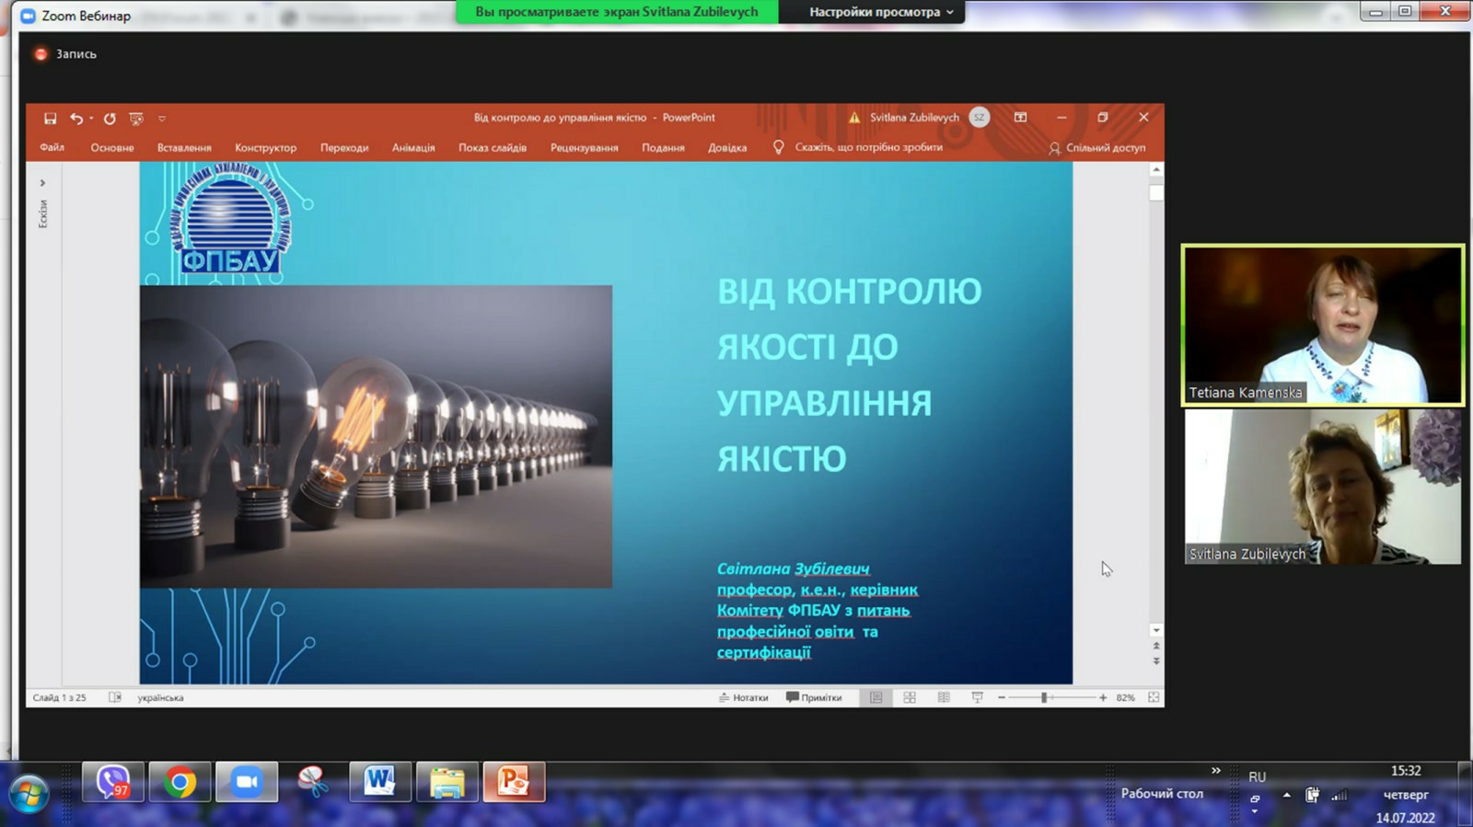The image size is (1473, 827).
Task: Start slideshow from beginning icon
Action: pyautogui.click(x=136, y=119)
